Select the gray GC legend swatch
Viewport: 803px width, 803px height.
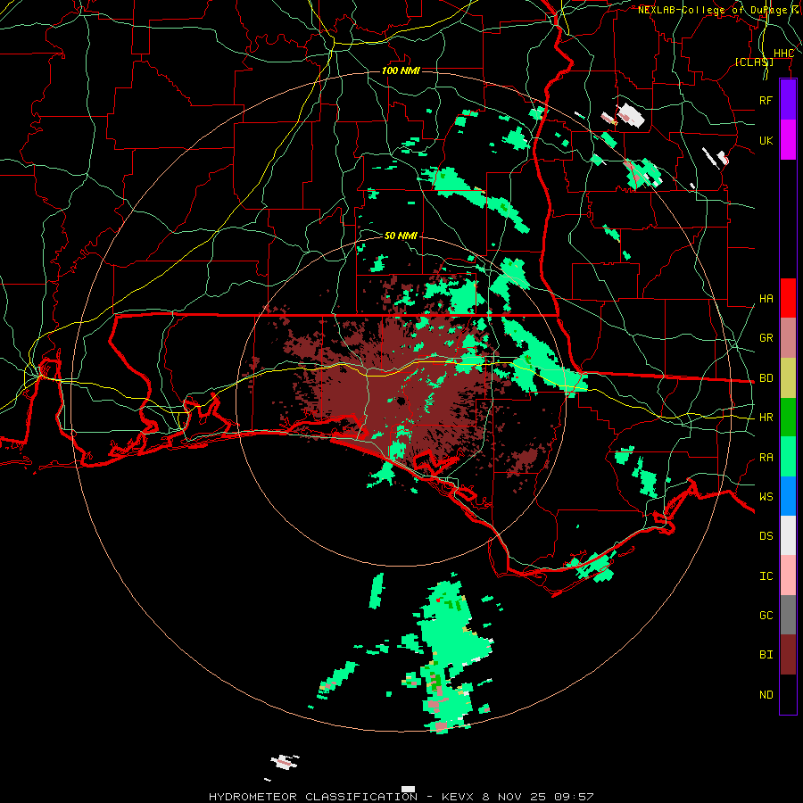coord(788,615)
